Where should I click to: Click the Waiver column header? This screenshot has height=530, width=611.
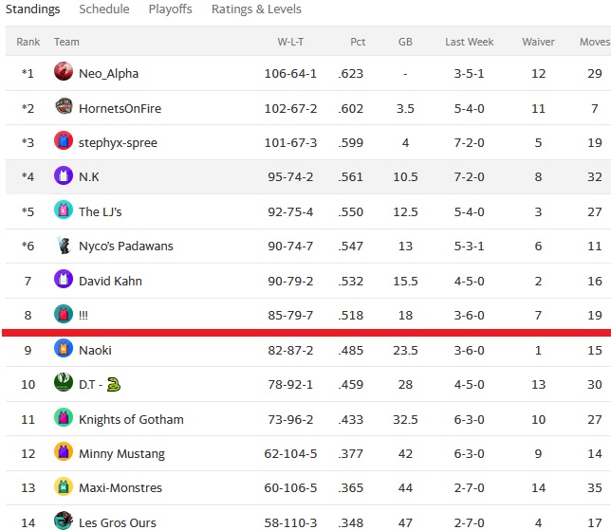coord(538,42)
